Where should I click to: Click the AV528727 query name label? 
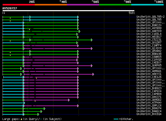click(x=10, y=8)
